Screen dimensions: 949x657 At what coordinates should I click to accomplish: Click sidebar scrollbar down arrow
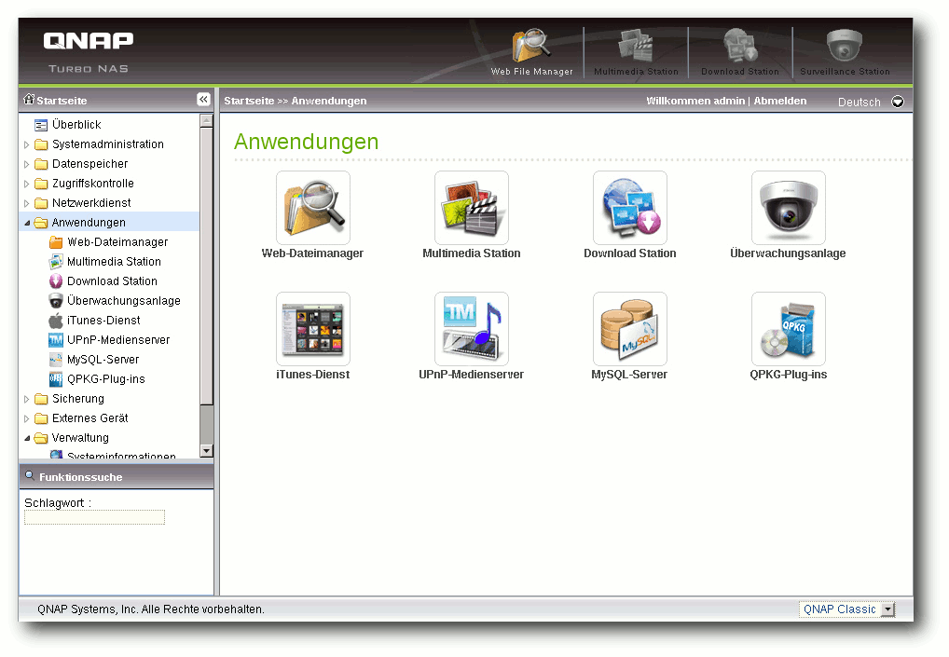(x=206, y=451)
